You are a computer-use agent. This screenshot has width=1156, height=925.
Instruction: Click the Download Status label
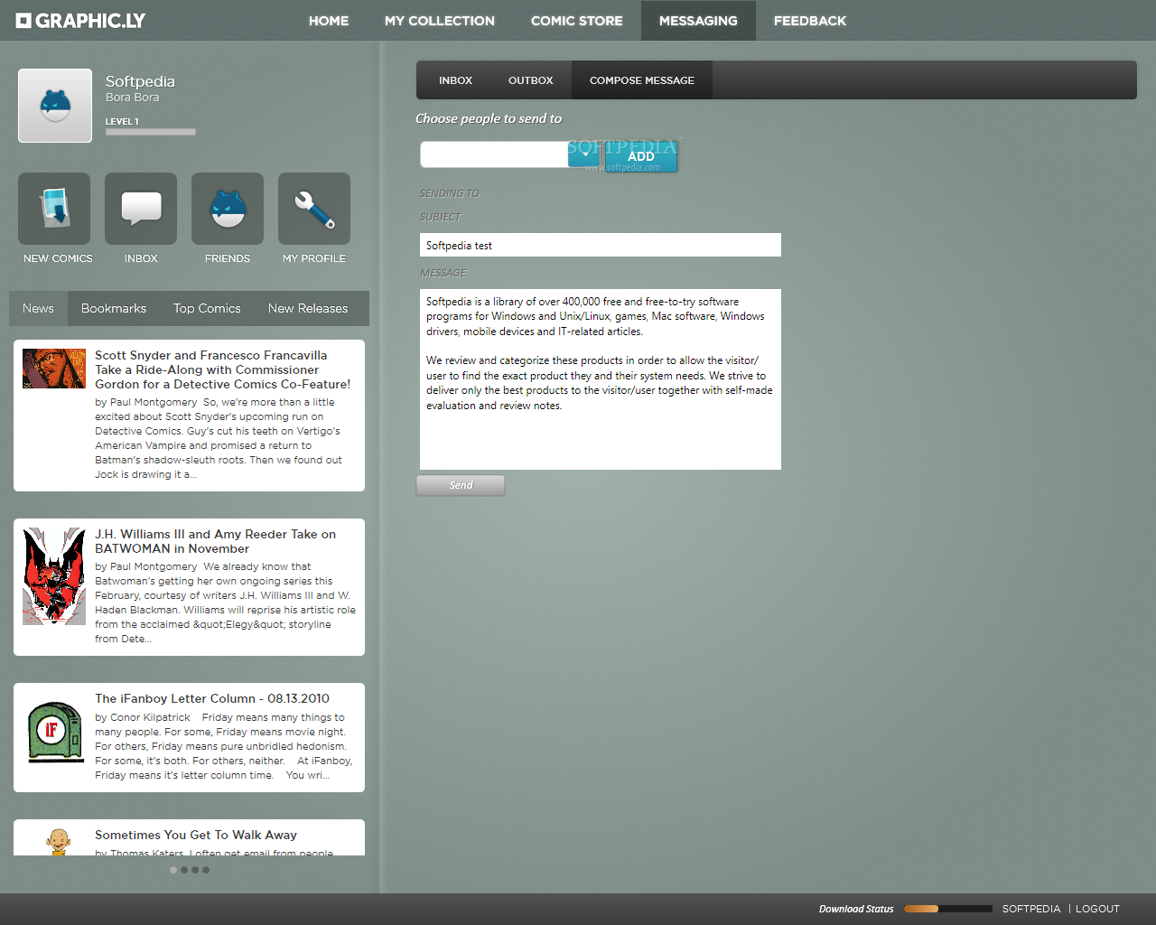point(856,909)
